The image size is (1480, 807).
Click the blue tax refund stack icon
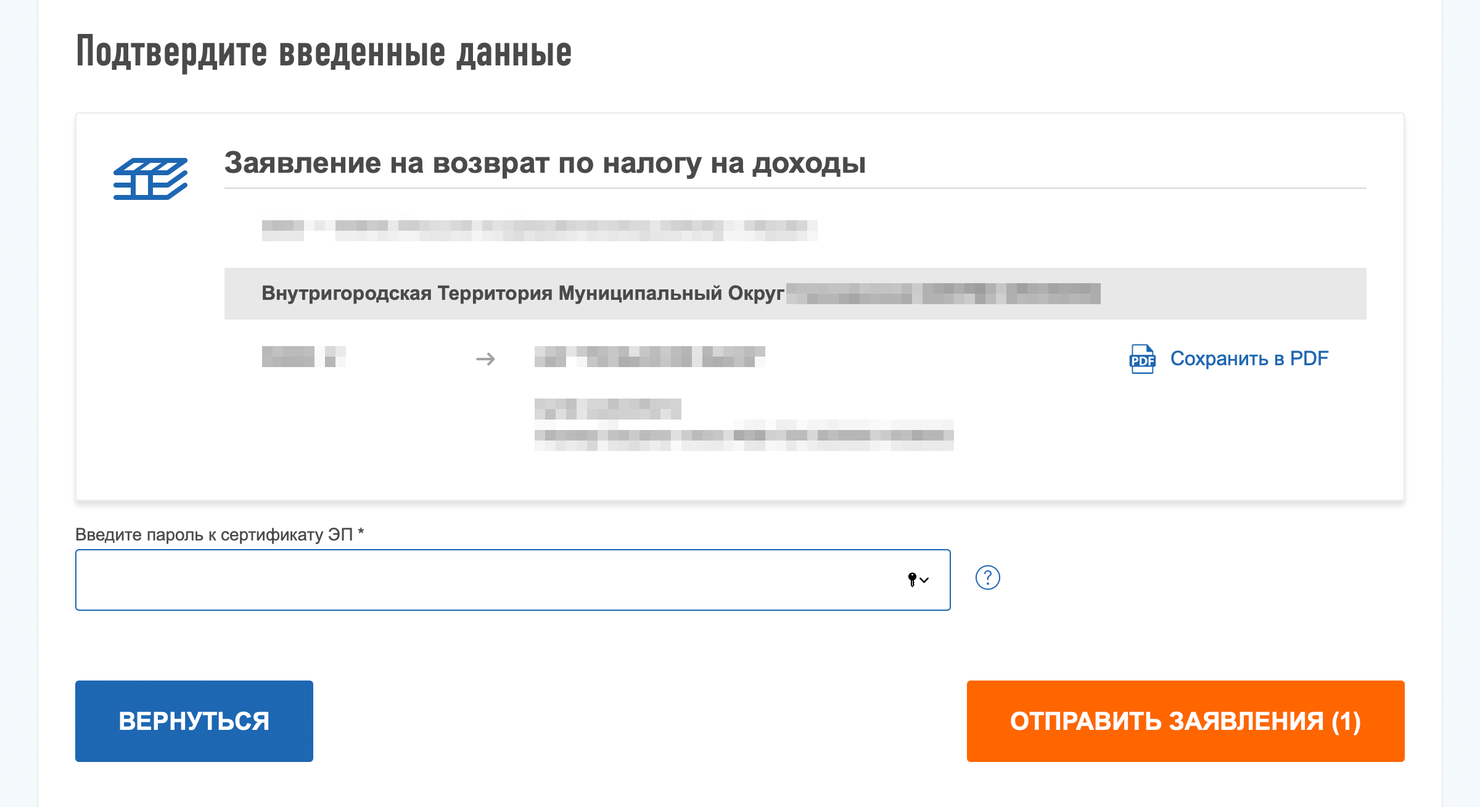(150, 179)
